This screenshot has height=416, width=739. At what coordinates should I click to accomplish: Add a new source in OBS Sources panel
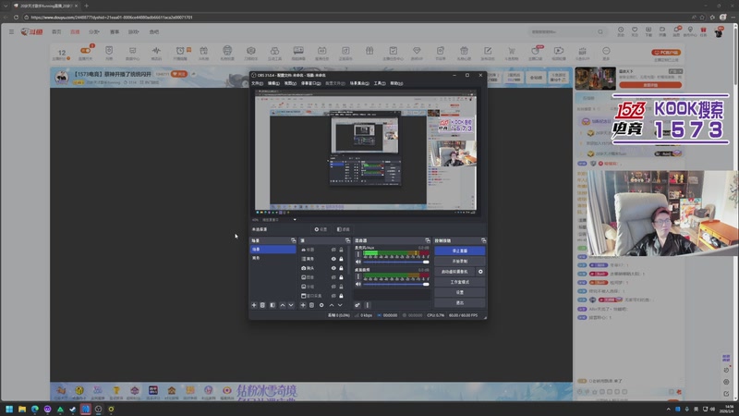(x=303, y=305)
